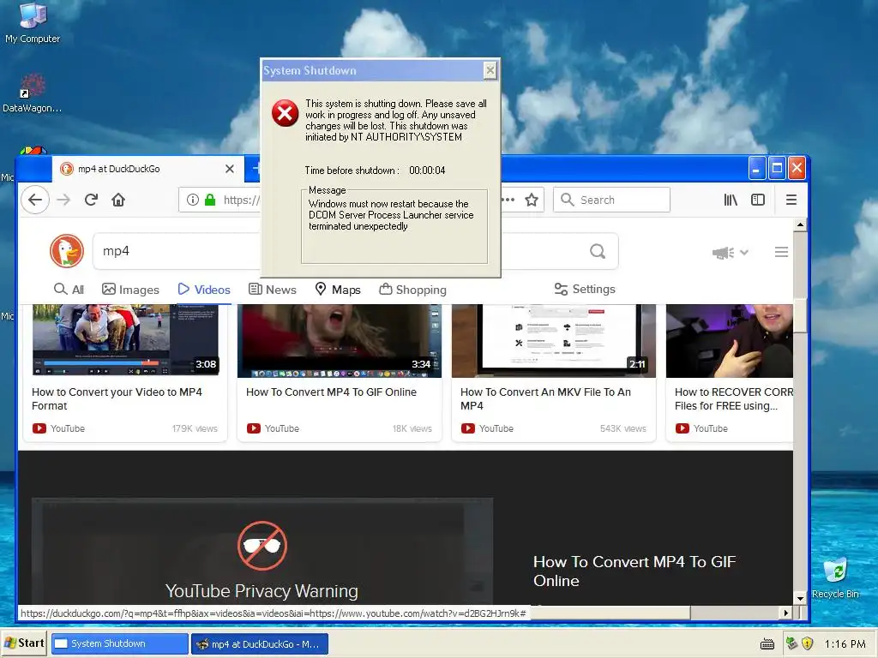Open video thumbnail with 2:11 duration
This screenshot has height=658, width=878.
553,341
